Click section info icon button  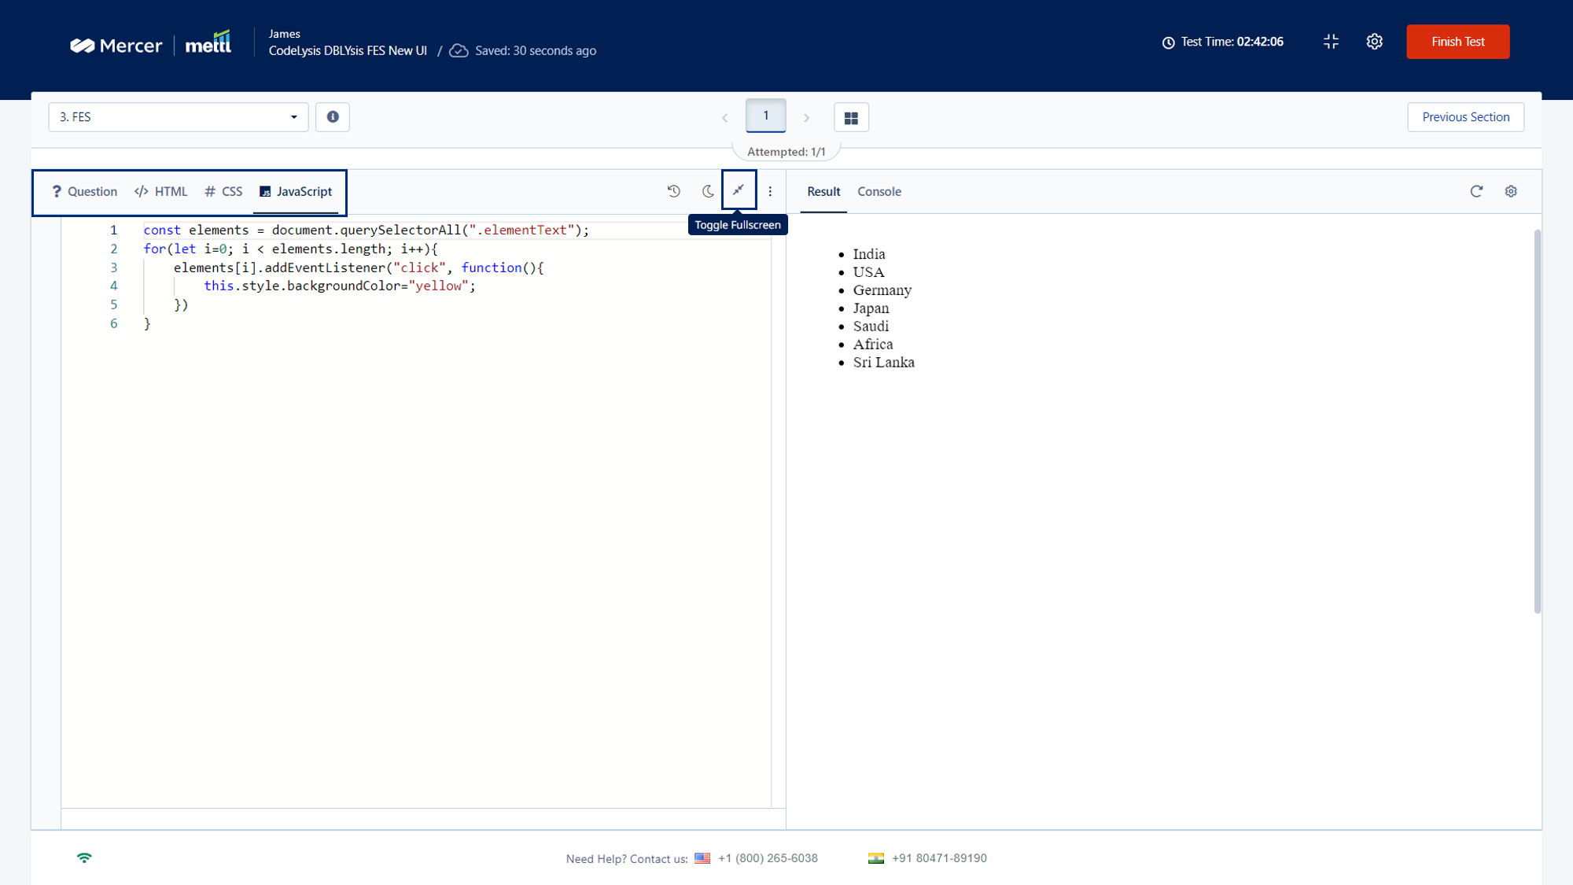(x=333, y=117)
